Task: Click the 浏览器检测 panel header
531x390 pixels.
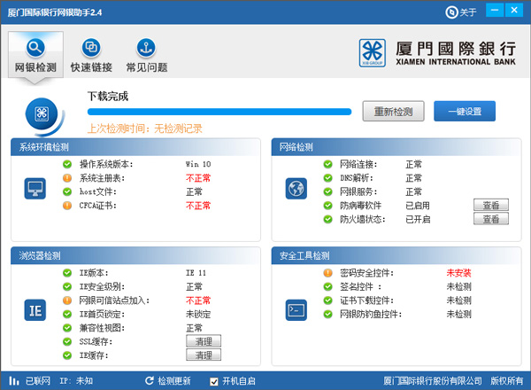Action: [135, 255]
